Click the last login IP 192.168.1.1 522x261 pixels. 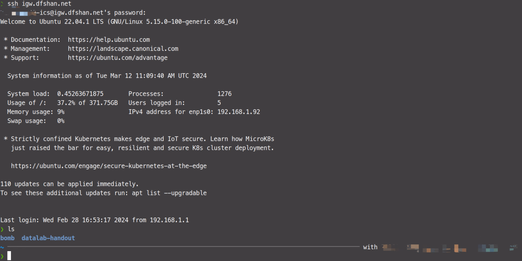click(x=169, y=220)
